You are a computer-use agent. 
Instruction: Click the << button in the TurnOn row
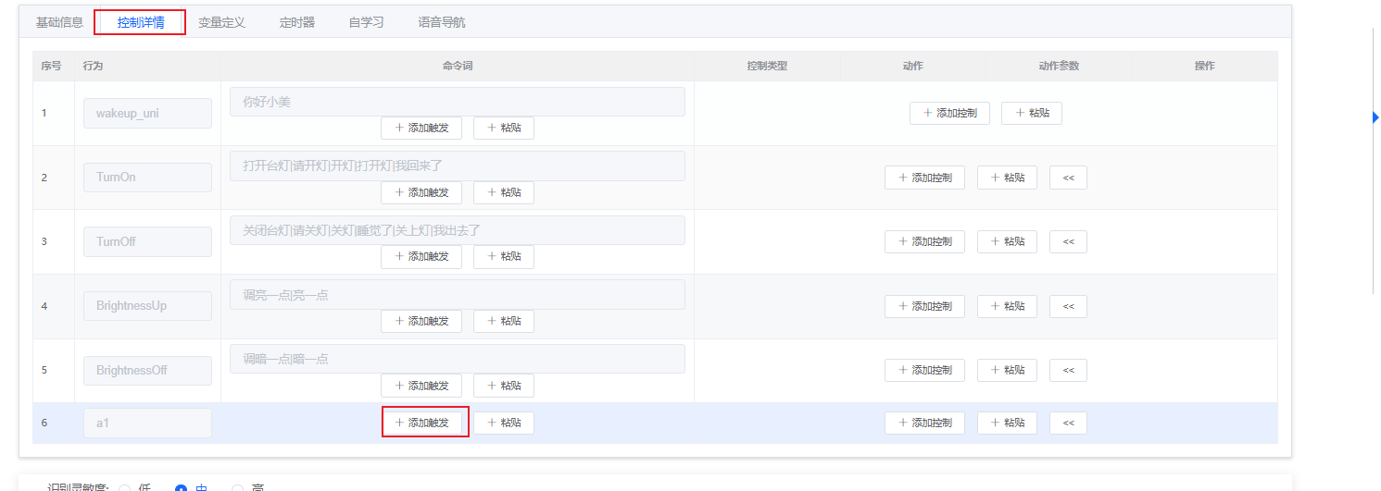[x=1067, y=178]
